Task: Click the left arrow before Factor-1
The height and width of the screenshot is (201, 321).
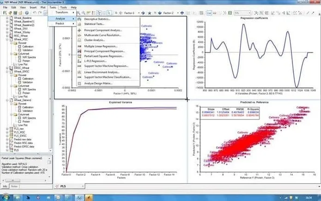Action: (x=121, y=13)
